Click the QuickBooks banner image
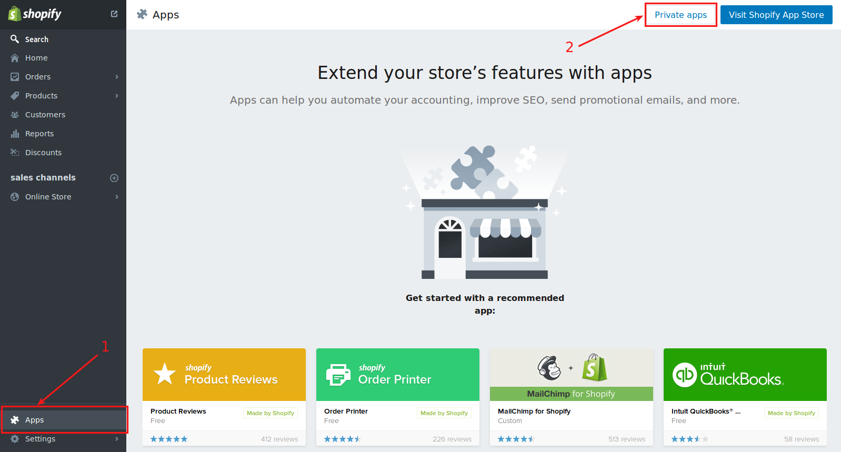 (x=745, y=375)
